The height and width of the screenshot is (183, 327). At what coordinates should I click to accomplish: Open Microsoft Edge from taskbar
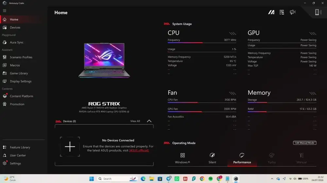pos(143,179)
